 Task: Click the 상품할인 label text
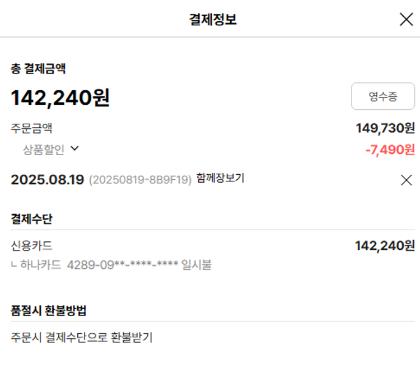click(x=44, y=150)
